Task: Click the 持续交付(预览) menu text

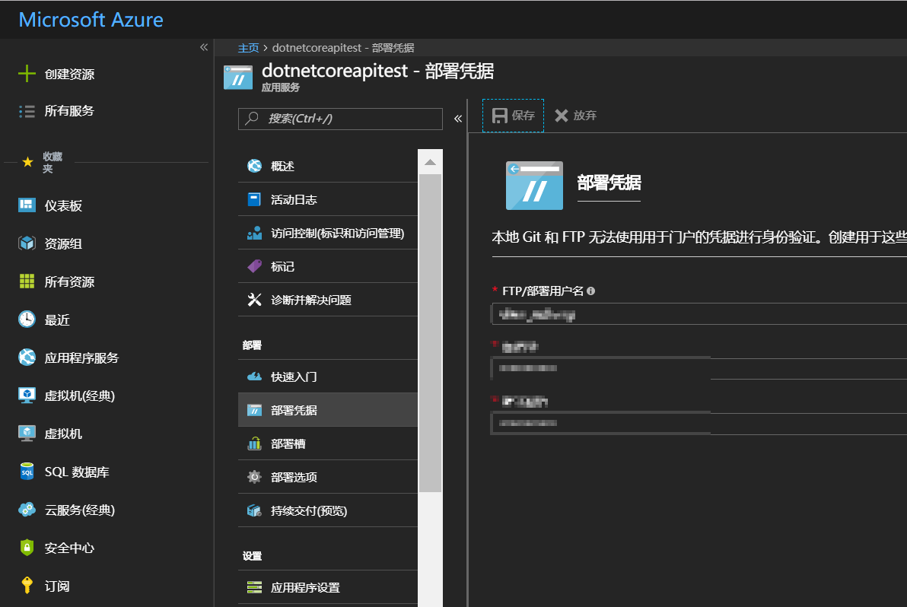Action: click(x=309, y=510)
